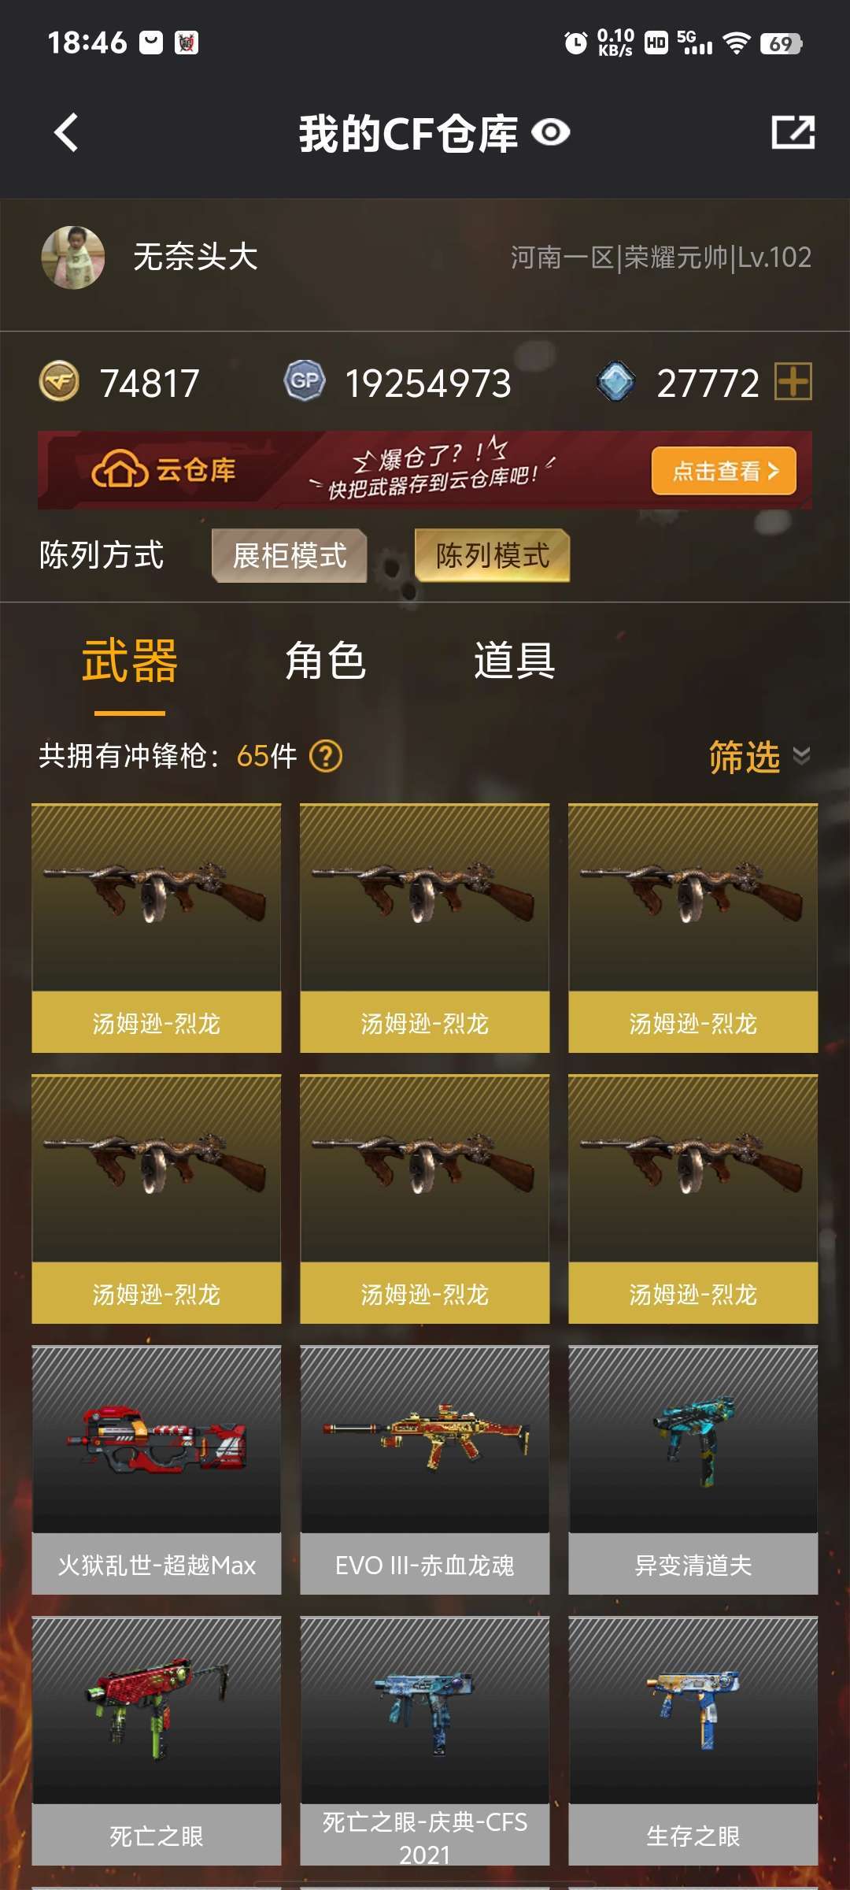The image size is (850, 1890).
Task: Expand filter via the double chevron arrow
Action: [x=801, y=756]
